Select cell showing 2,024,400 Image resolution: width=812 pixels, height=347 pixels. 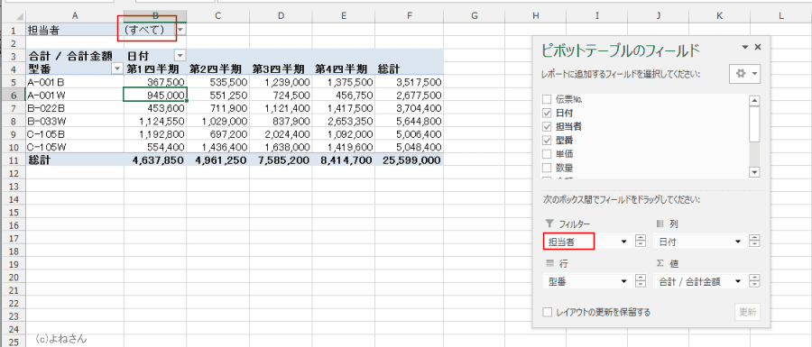[281, 134]
